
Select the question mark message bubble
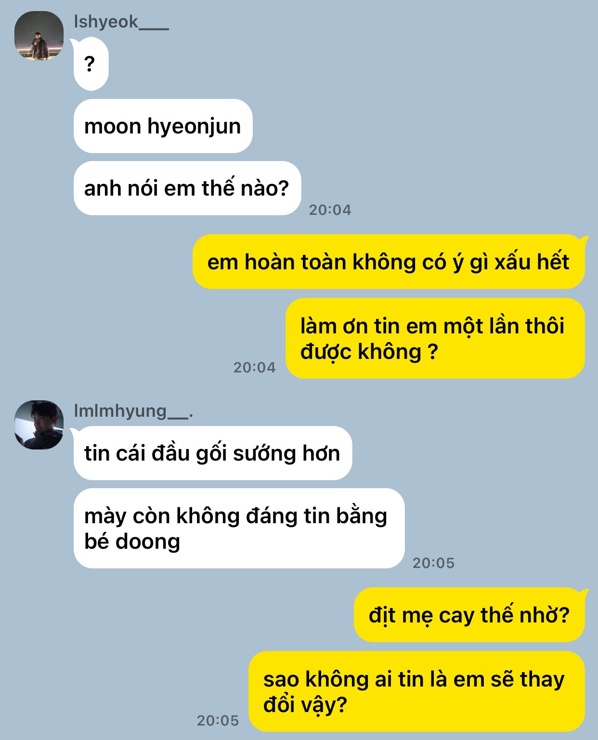click(91, 64)
